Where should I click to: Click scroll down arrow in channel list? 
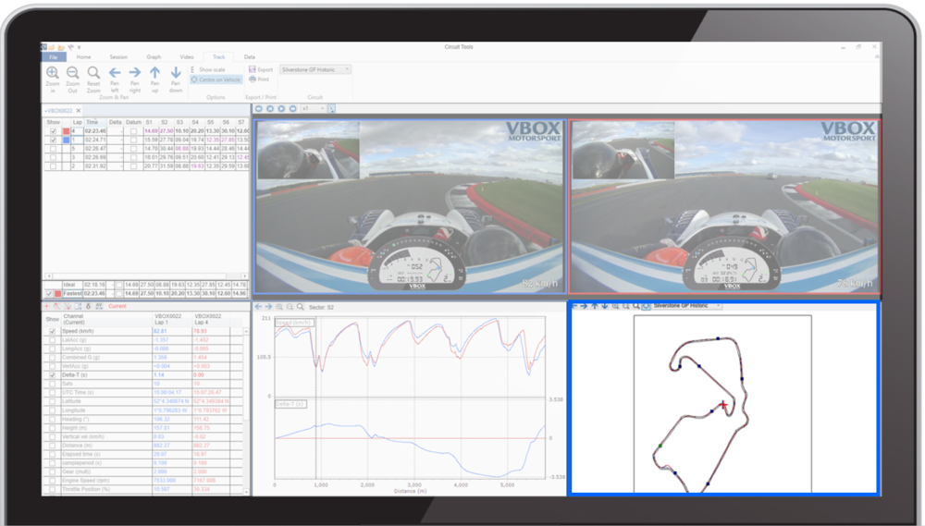[246, 491]
